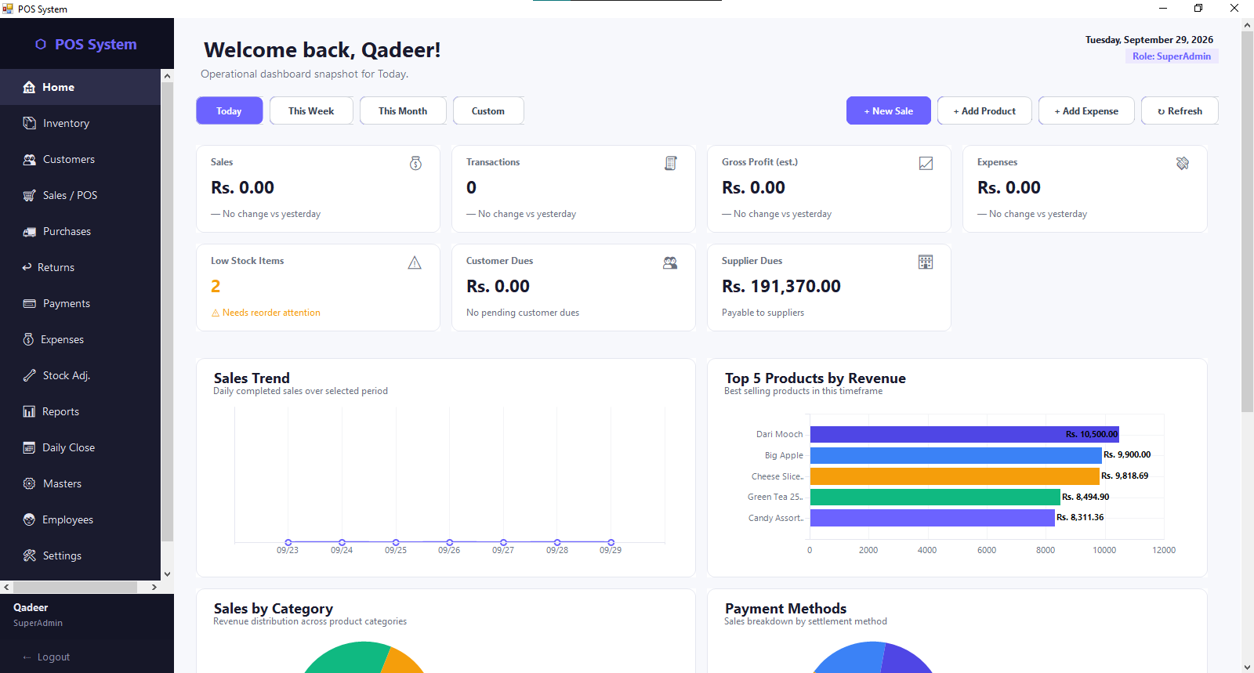Click the sidebar scroll down arrow

point(167,574)
